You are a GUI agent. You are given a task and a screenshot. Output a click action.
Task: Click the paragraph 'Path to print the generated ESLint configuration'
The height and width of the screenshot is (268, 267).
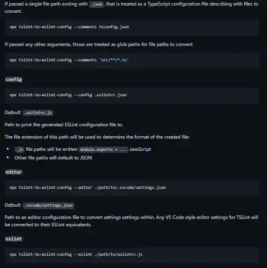(x=64, y=124)
